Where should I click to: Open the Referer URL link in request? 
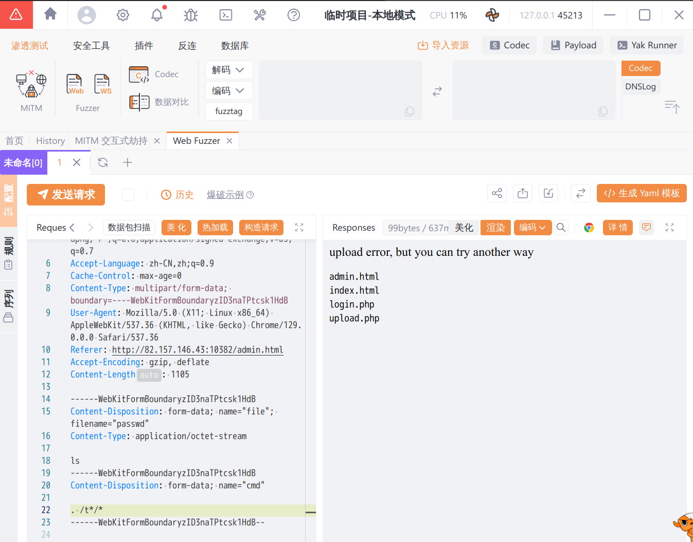pos(198,350)
